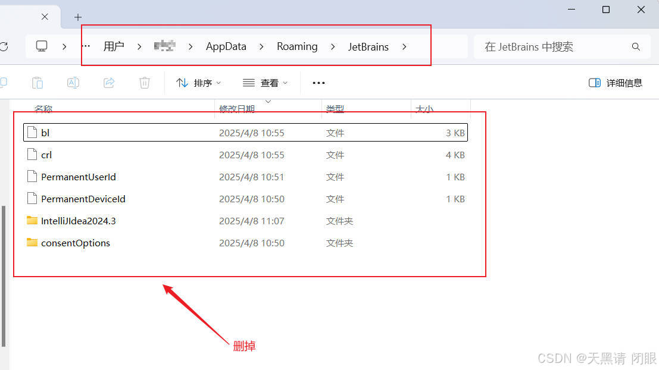Expand the chevron after JetBrains breadcrumb

(x=404, y=46)
